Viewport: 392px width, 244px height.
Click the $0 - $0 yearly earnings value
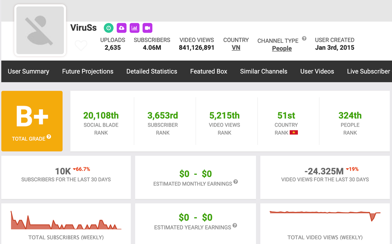tap(196, 217)
